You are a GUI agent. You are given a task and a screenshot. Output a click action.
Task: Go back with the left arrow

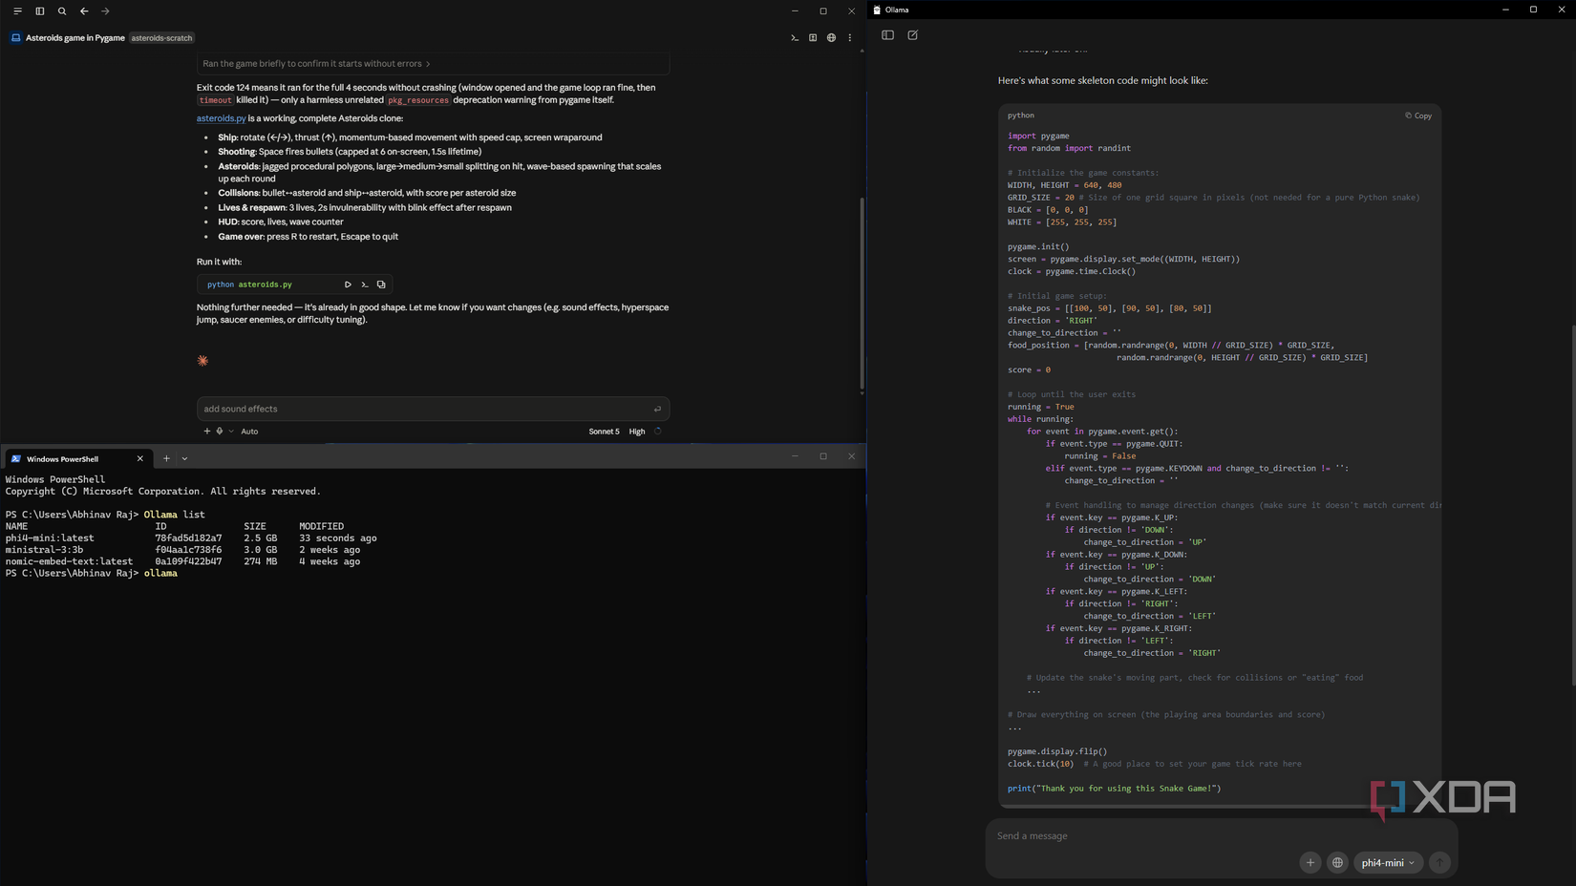click(x=84, y=11)
